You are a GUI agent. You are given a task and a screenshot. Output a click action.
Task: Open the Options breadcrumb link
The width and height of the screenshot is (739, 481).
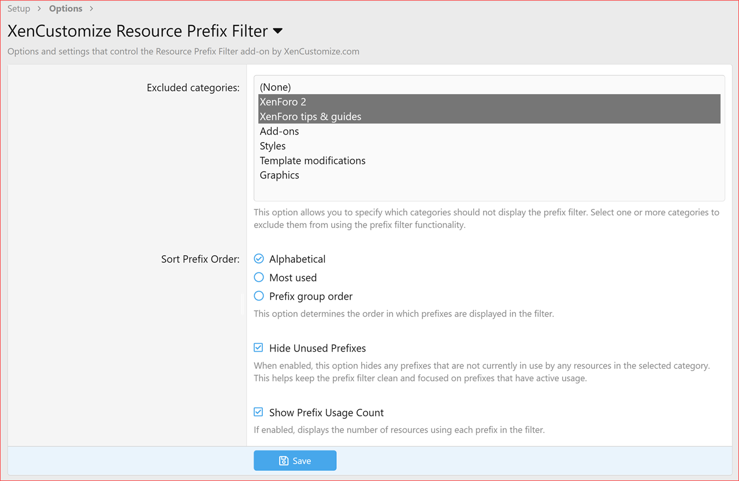click(x=66, y=9)
